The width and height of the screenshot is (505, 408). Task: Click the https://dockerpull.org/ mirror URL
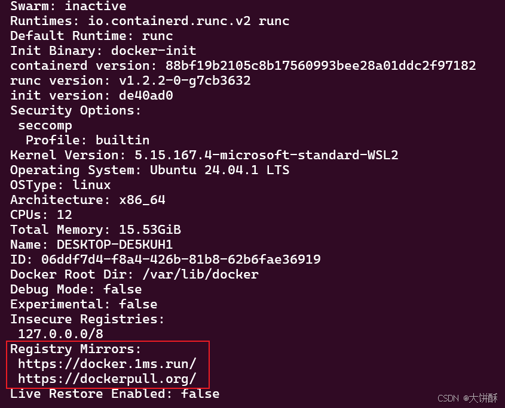click(107, 379)
